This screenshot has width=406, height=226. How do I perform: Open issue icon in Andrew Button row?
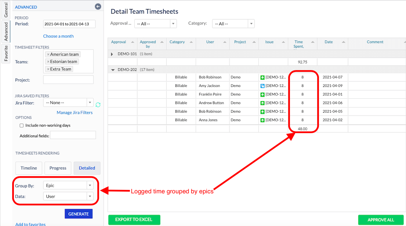click(262, 103)
